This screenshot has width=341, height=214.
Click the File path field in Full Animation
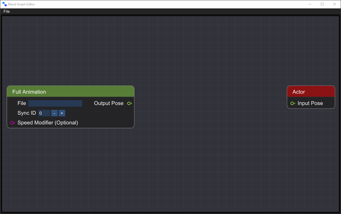55,103
